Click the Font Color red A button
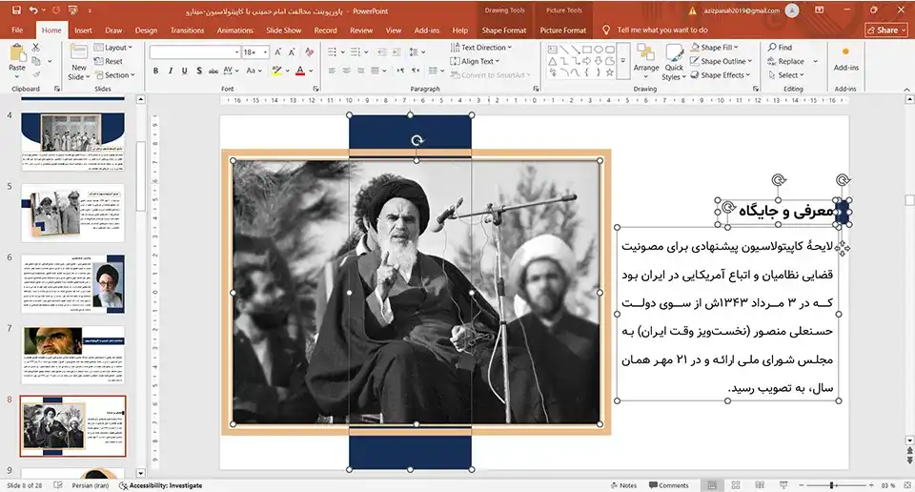Image resolution: width=915 pixels, height=492 pixels. click(300, 71)
